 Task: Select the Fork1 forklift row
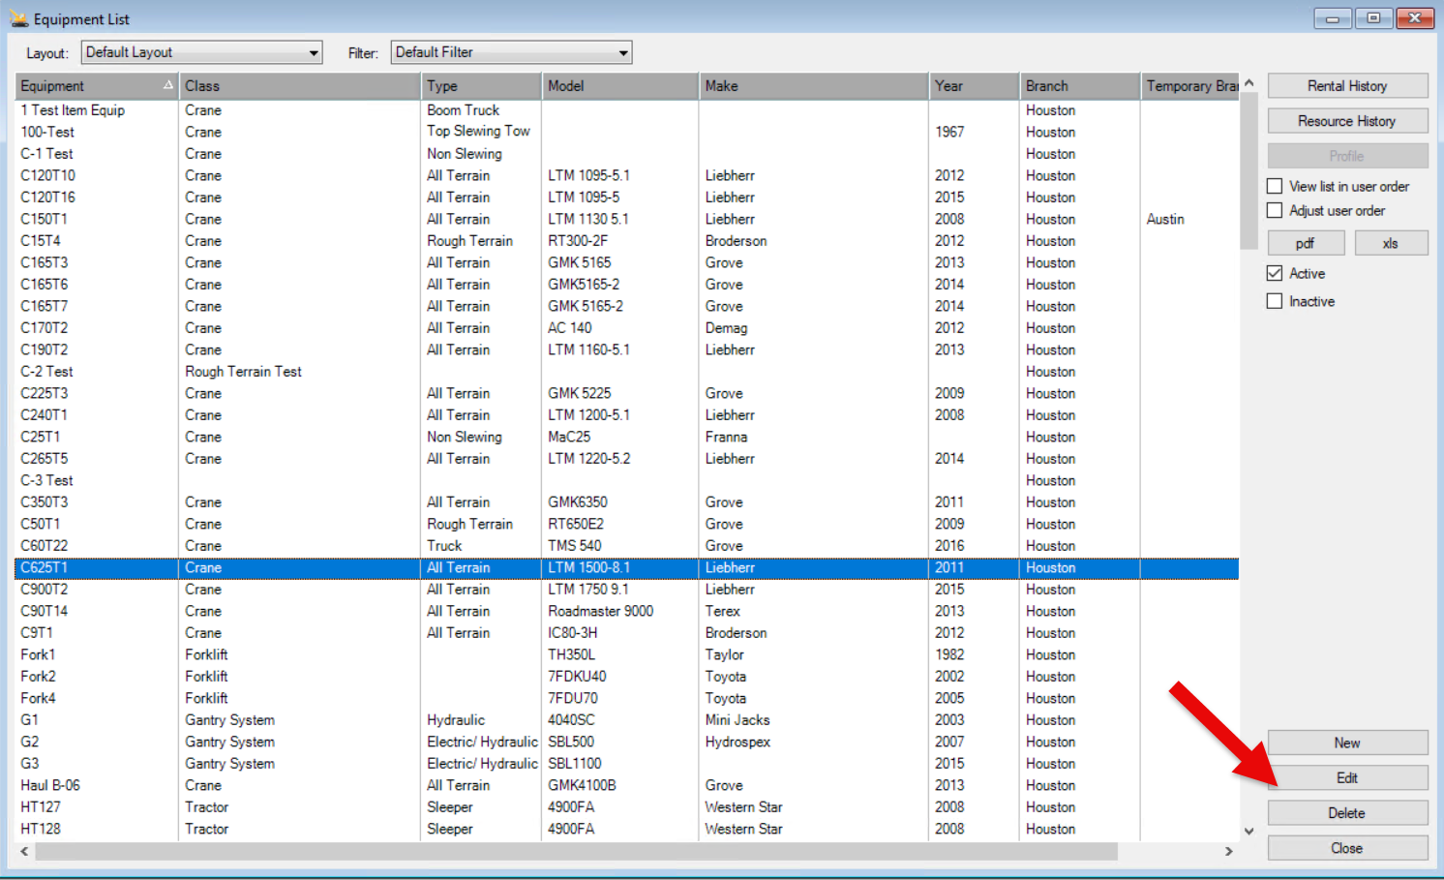tap(627, 654)
